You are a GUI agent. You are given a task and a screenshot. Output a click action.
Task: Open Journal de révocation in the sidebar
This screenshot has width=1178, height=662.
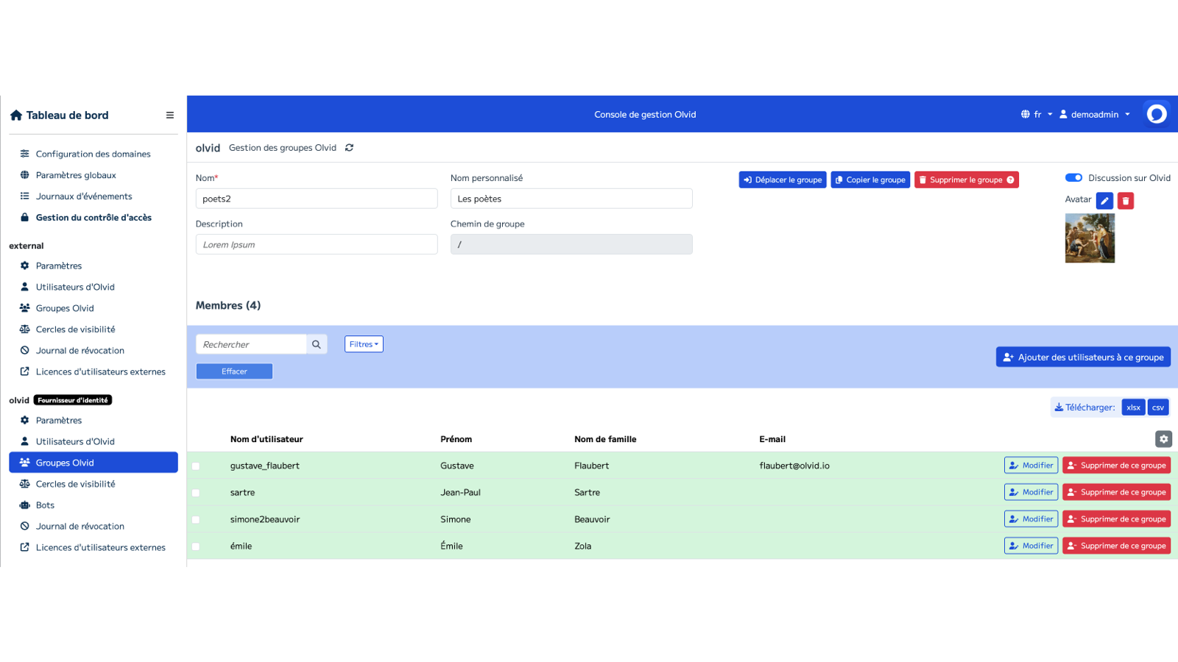[x=80, y=350]
